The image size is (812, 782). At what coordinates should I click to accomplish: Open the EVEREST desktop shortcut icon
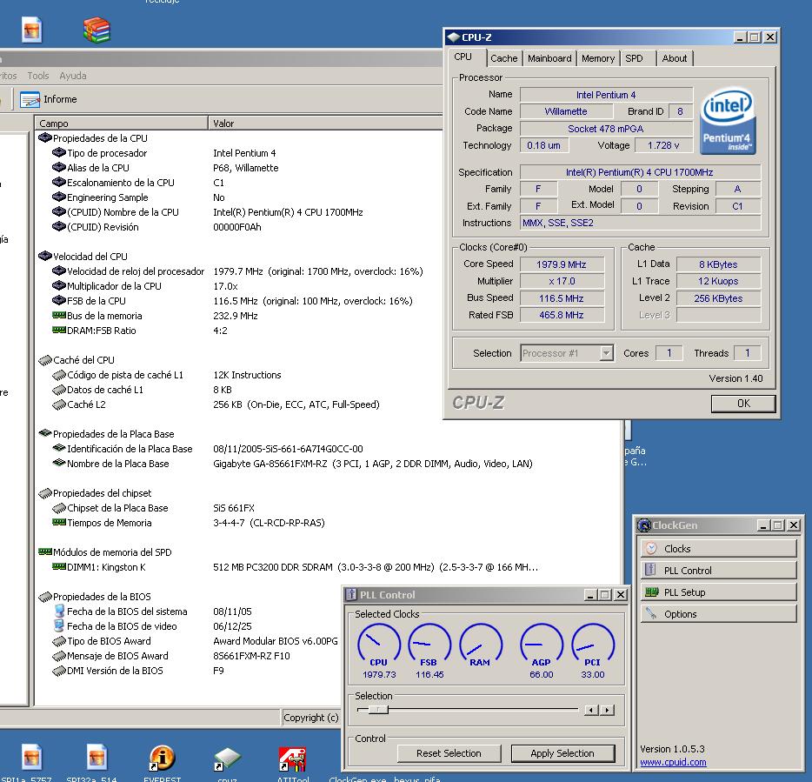(x=162, y=759)
